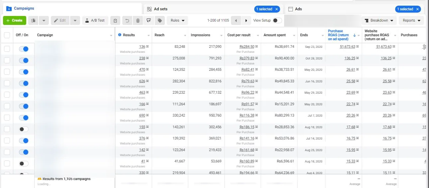This screenshot has width=429, height=188.
Task: Click the tag label icon
Action: point(160,21)
